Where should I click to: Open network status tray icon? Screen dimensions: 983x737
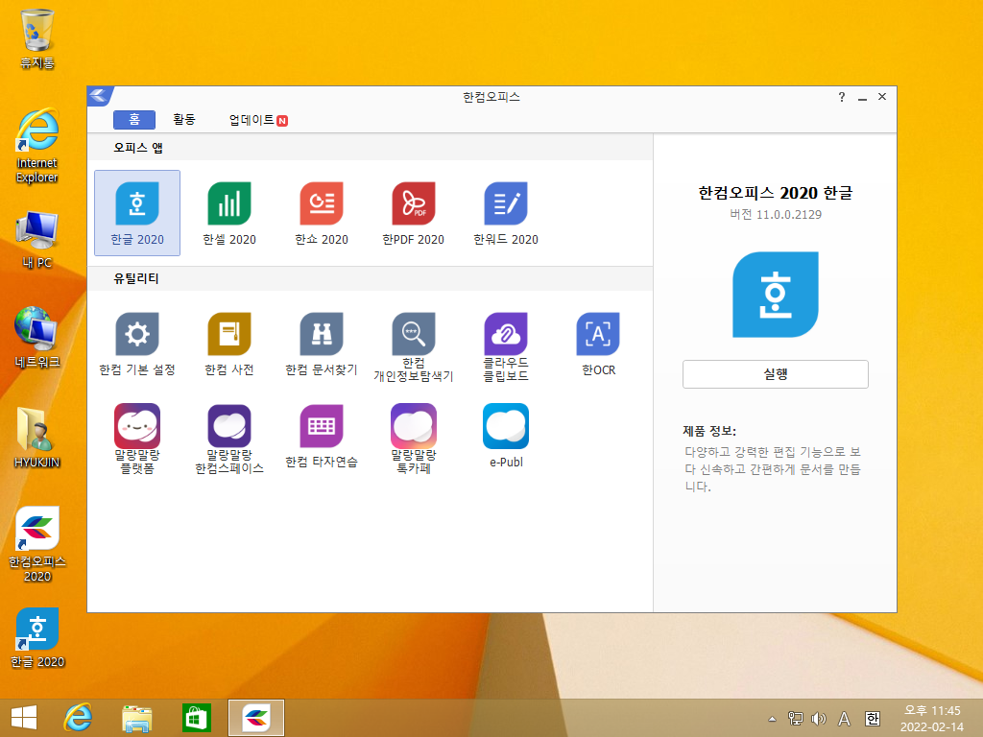point(795,718)
